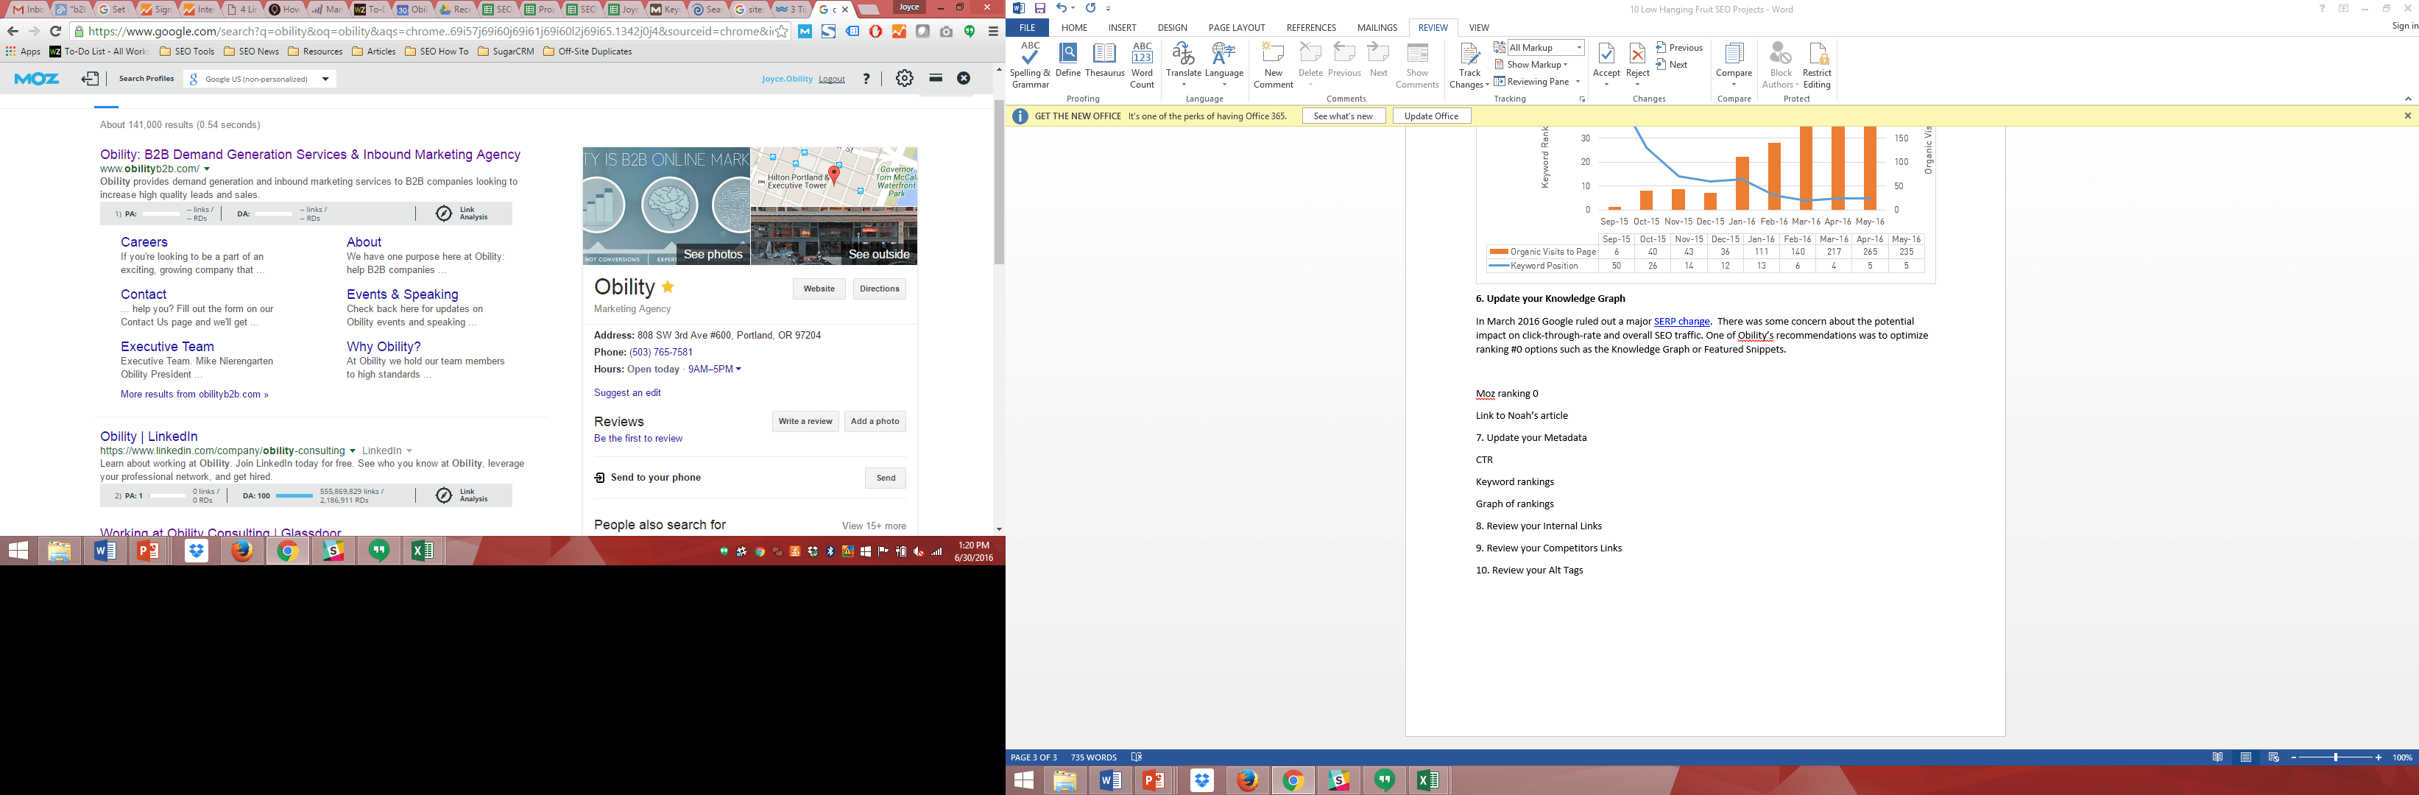Screen dimensions: 2419x795
Task: Click Directions button in knowledge panel
Action: (879, 289)
